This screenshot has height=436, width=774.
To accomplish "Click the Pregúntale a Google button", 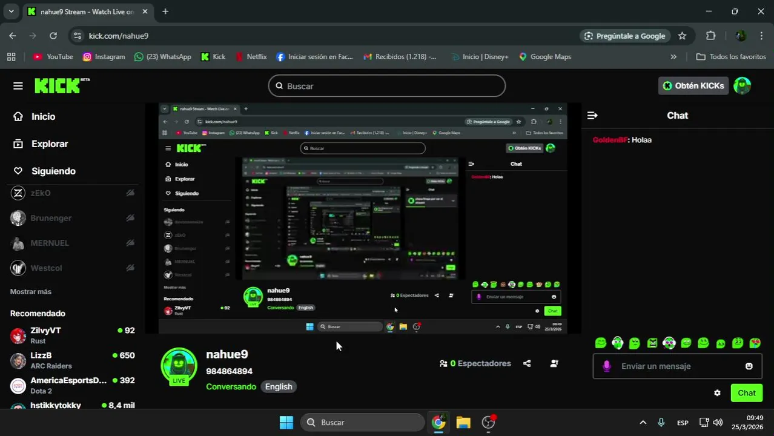I will click(x=625, y=36).
